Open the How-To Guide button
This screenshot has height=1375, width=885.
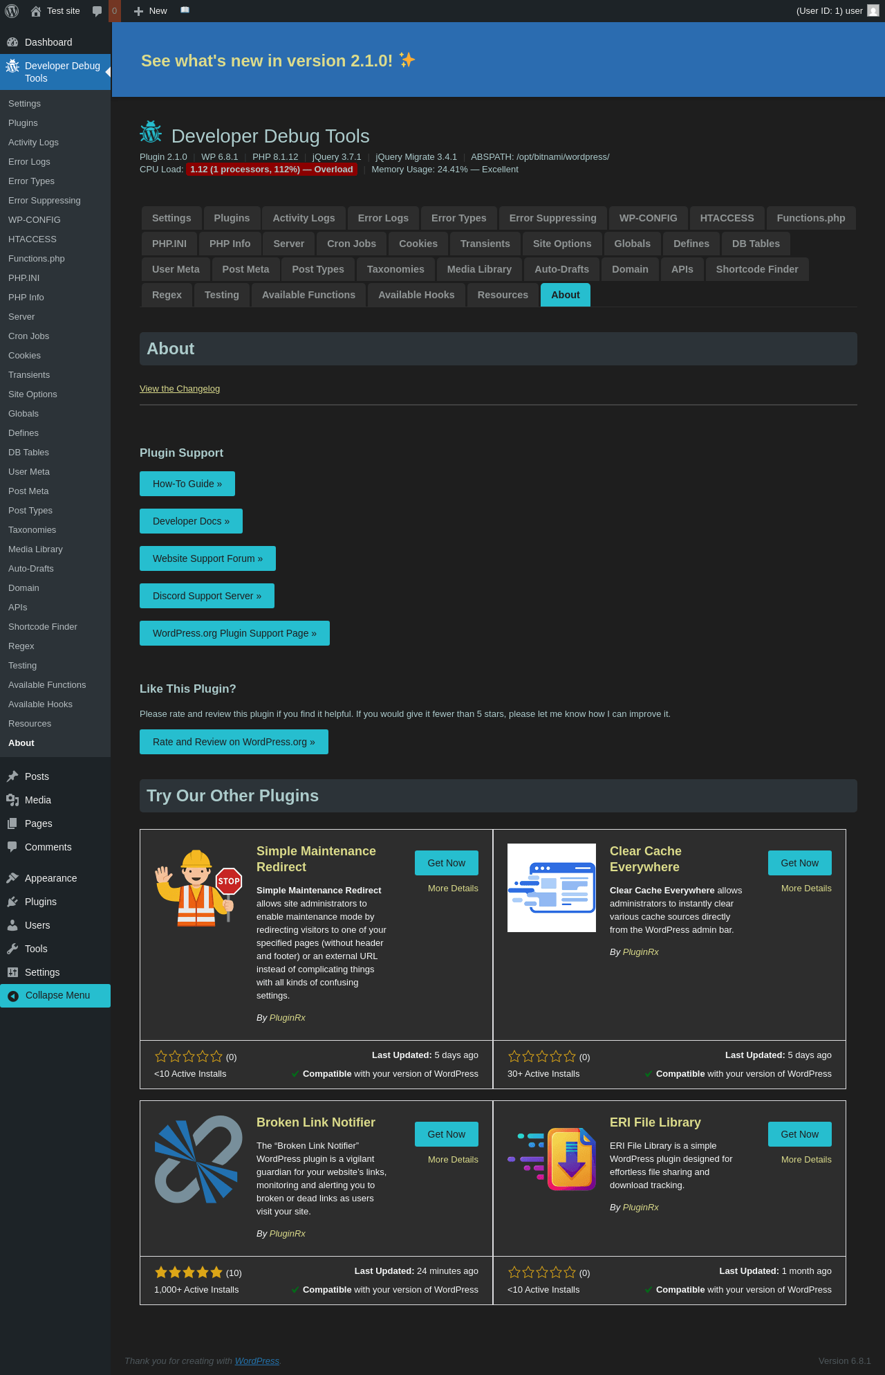coord(187,484)
